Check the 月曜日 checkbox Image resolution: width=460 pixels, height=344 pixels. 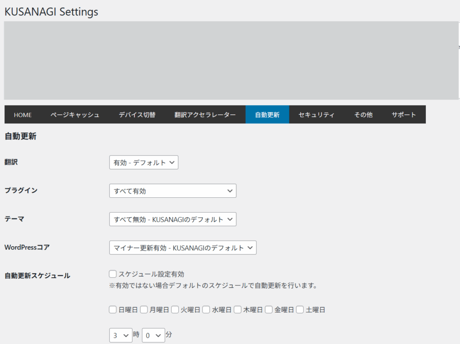144,309
